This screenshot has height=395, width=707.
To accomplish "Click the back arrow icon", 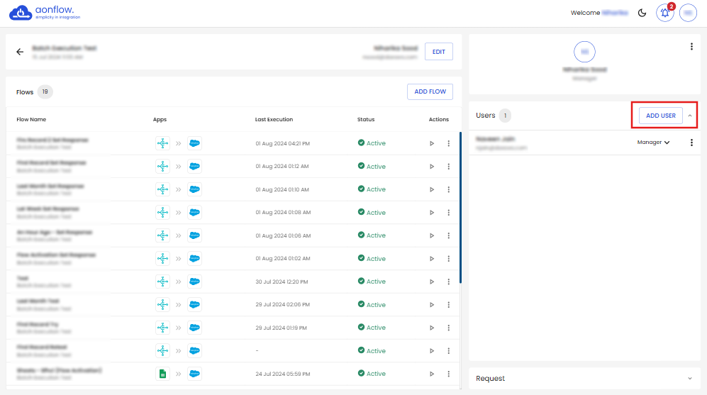I will coord(20,52).
